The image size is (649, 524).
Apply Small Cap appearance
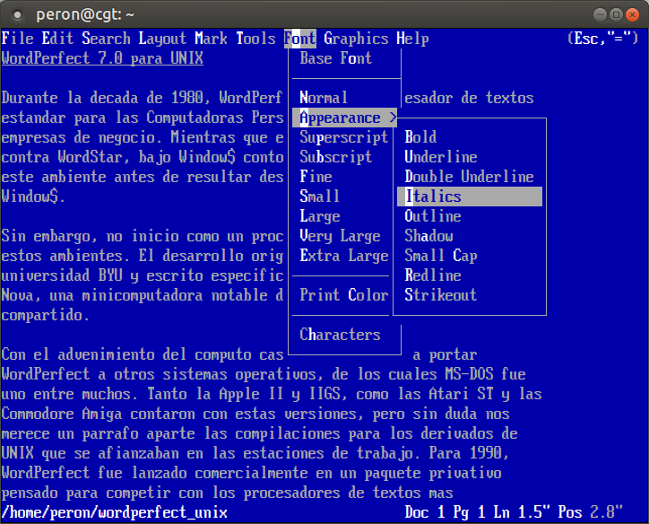coord(441,256)
